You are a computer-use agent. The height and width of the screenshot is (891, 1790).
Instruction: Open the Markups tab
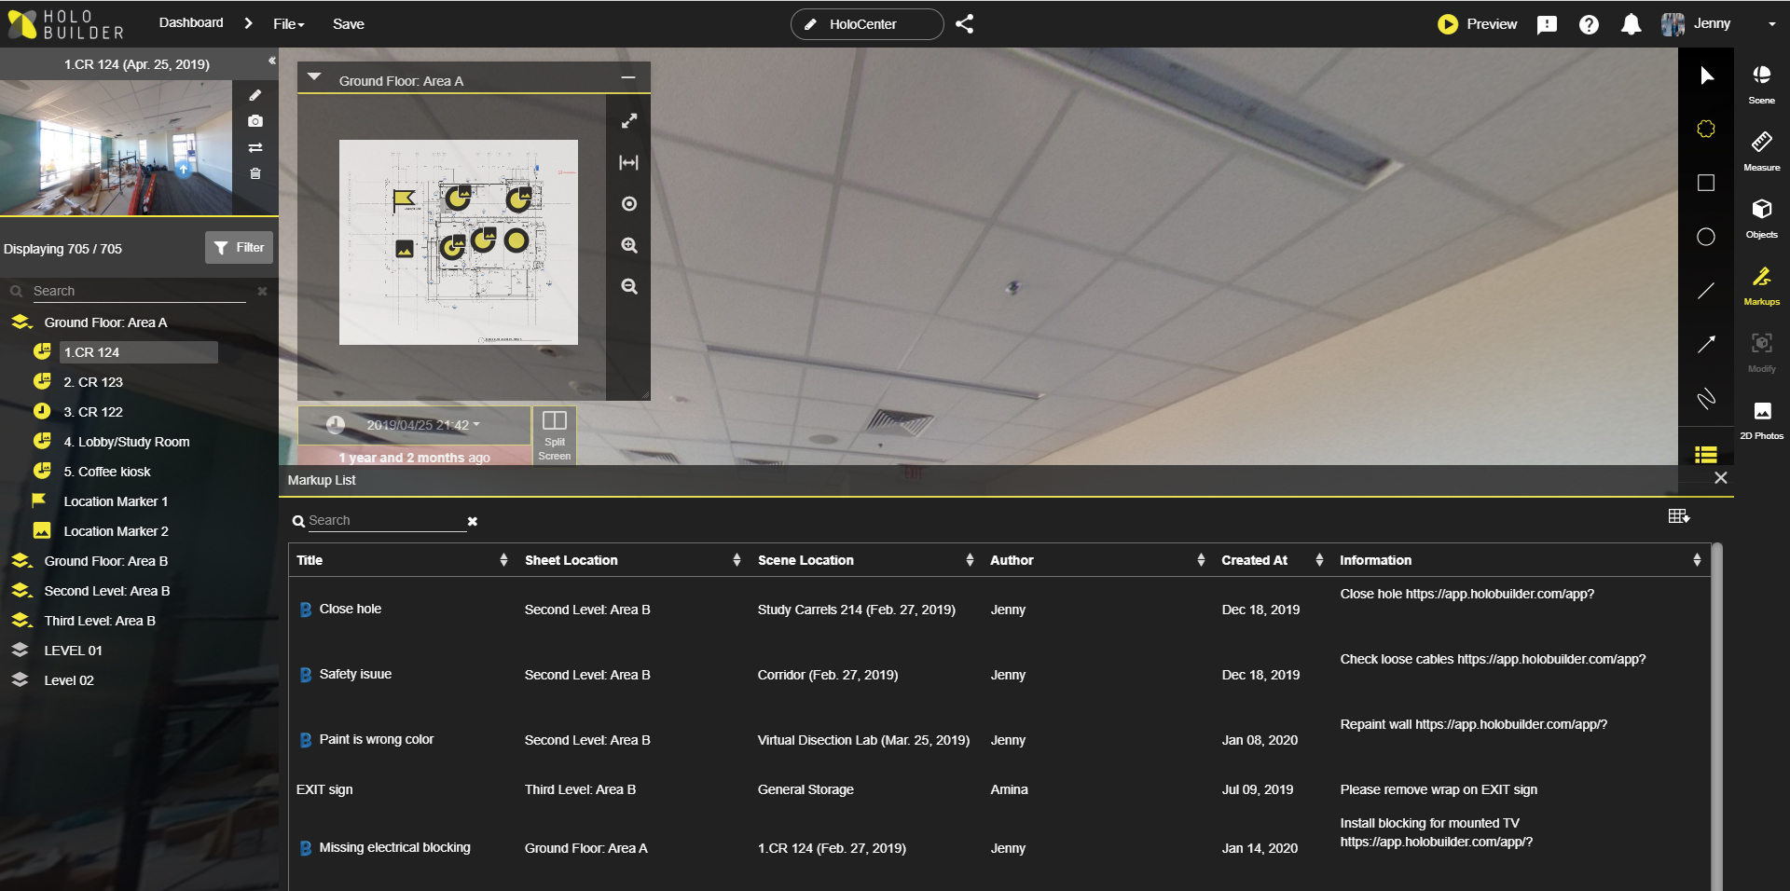[1762, 285]
